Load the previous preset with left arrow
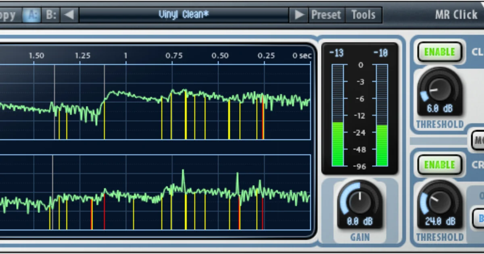This screenshot has width=484, height=254. [x=69, y=15]
